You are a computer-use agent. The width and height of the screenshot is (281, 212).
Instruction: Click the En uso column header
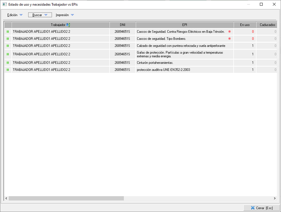pyautogui.click(x=245, y=25)
